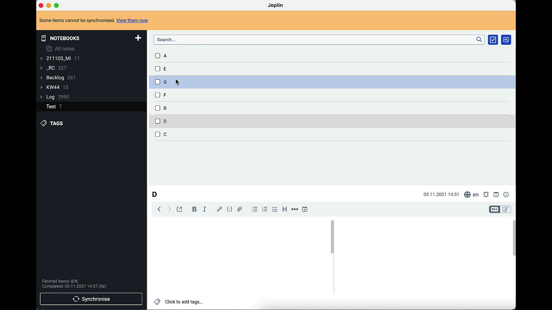Select the note titled C
The height and width of the screenshot is (310, 552).
coord(332,134)
